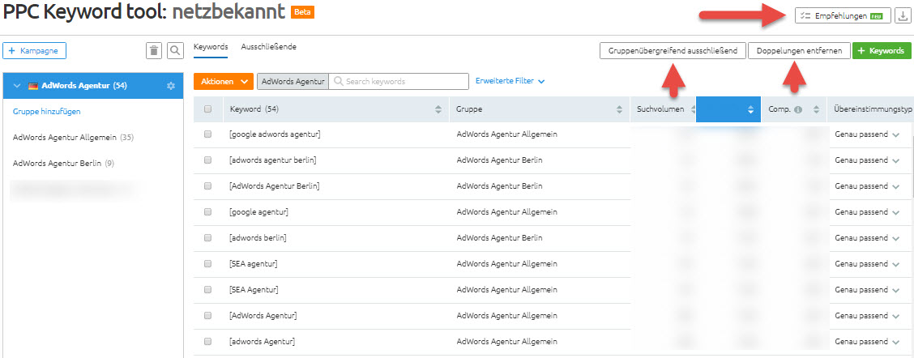Check the [AdWords Agentur] capitalized row
The image size is (914, 358).
[208, 315]
